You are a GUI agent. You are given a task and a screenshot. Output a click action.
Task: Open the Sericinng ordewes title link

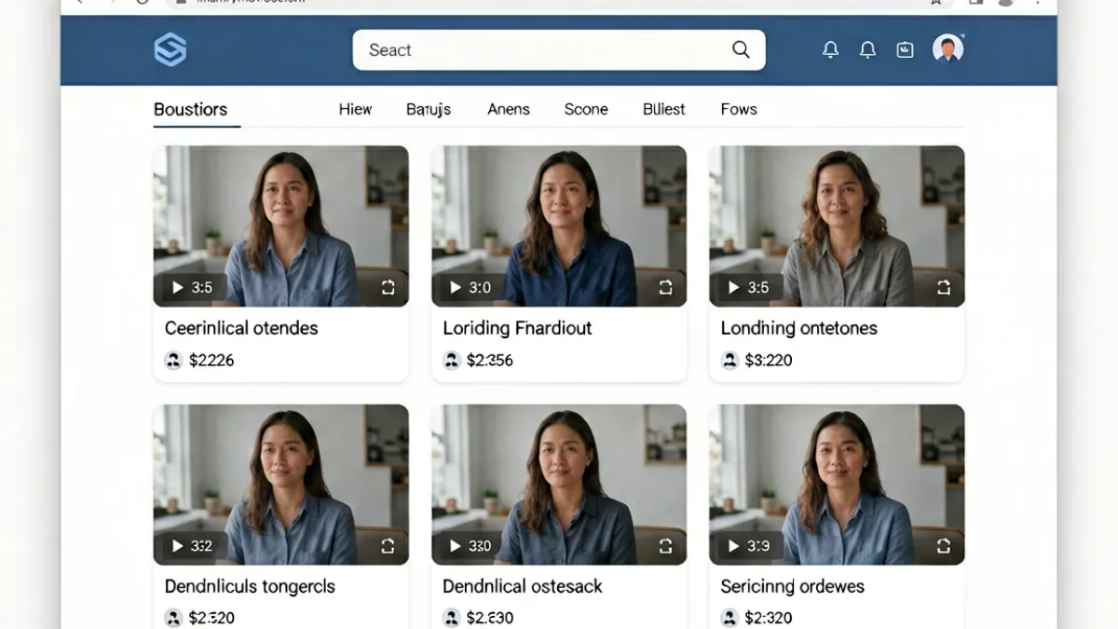[x=793, y=586]
